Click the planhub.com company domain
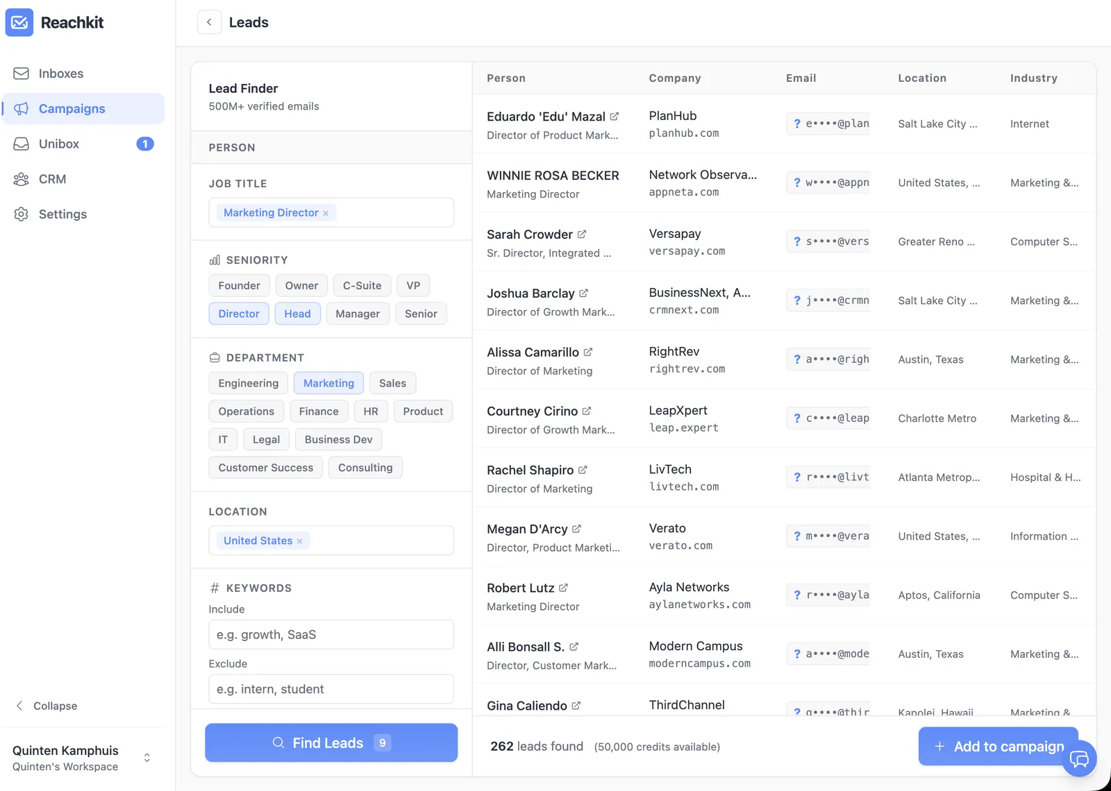This screenshot has width=1111, height=791. (684, 133)
